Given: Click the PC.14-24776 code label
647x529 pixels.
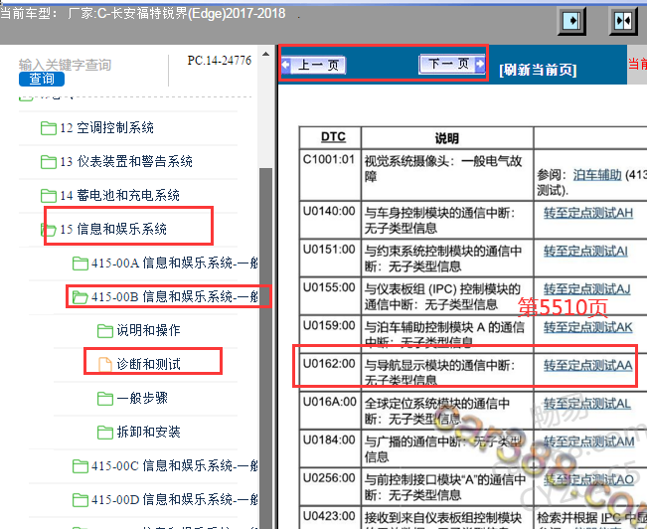Looking at the screenshot, I should click(219, 61).
